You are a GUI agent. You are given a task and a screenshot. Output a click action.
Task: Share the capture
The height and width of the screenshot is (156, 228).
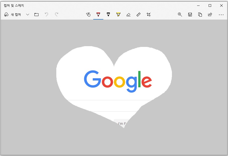pyautogui.click(x=210, y=15)
